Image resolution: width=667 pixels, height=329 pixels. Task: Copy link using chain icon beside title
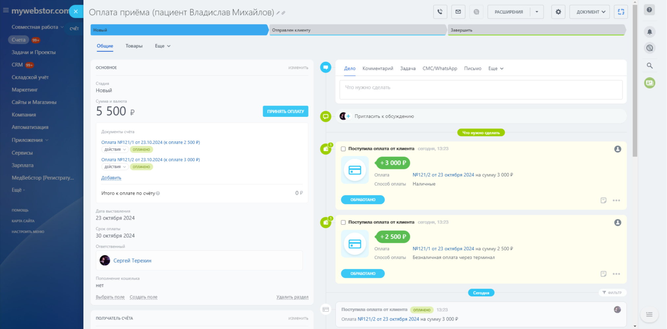[x=283, y=13]
